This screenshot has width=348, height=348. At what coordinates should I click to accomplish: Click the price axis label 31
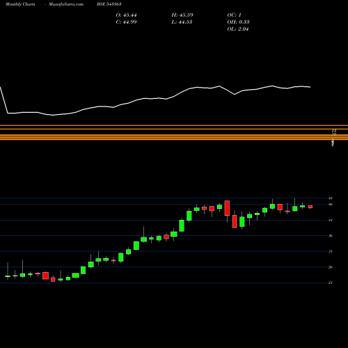point(331,251)
